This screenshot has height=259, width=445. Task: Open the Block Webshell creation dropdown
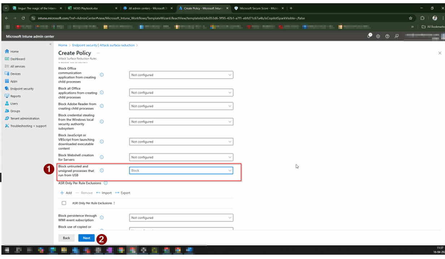click(181, 157)
